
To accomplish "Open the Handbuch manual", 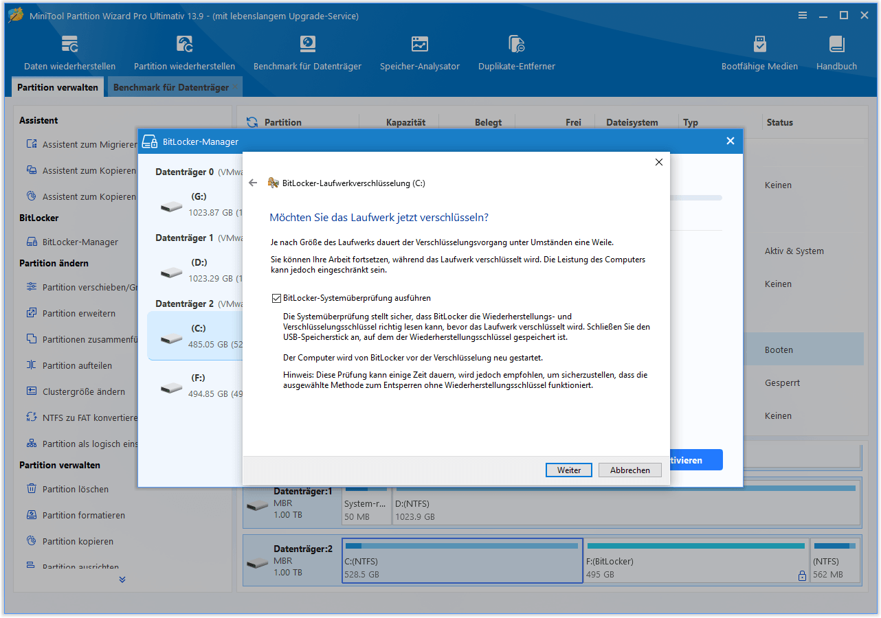I will [836, 54].
